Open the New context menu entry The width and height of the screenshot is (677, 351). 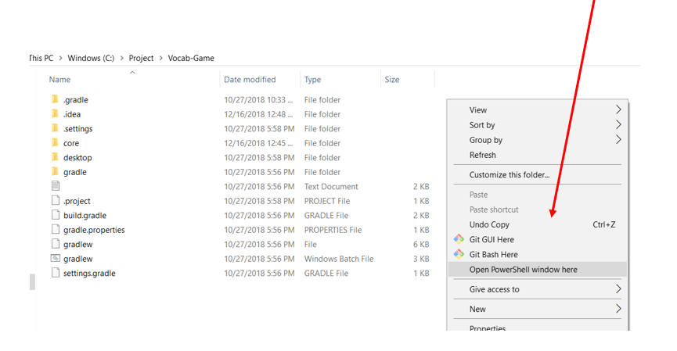click(537, 309)
